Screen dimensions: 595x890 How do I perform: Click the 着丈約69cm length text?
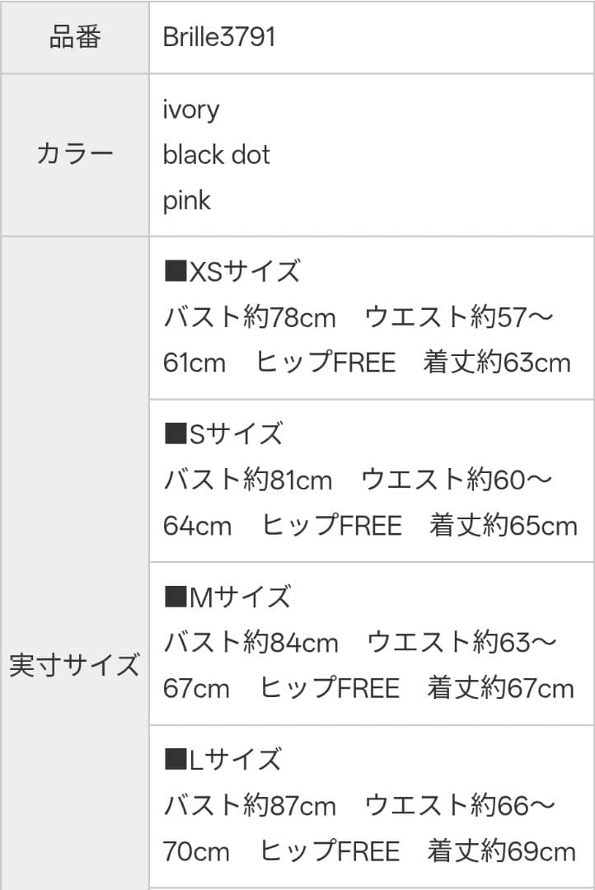501,850
